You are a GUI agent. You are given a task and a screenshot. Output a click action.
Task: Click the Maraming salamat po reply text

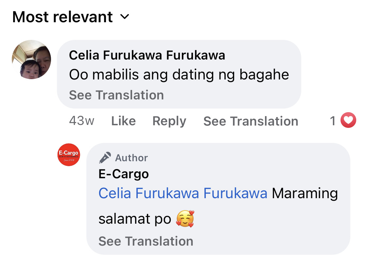coord(218,206)
